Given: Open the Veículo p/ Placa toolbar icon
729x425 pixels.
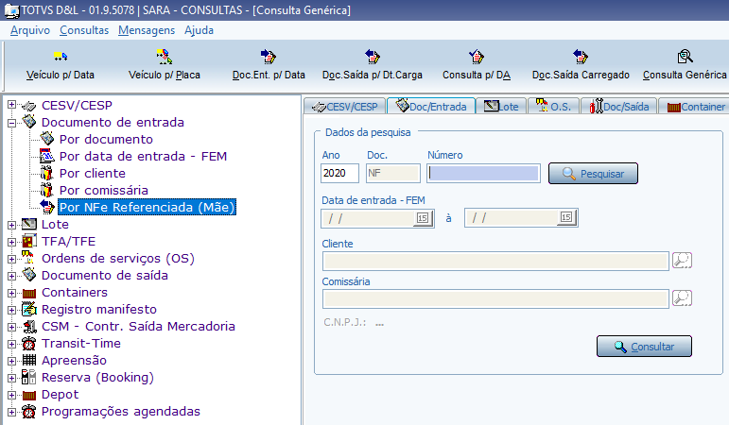Looking at the screenshot, I should pos(165,57).
